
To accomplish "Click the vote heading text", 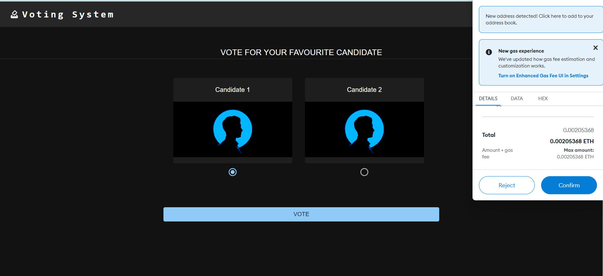I will pos(301,52).
